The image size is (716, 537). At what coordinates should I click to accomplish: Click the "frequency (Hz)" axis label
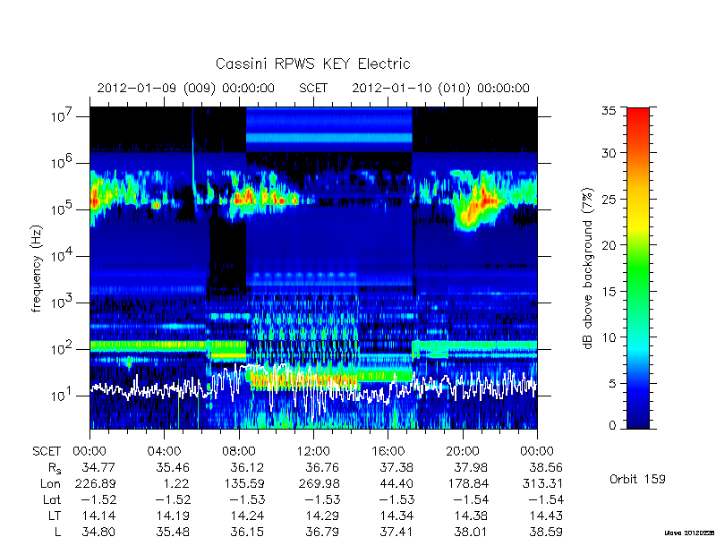coord(37,268)
